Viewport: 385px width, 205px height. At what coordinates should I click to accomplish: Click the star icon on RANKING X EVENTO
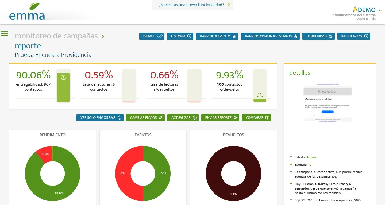234,36
